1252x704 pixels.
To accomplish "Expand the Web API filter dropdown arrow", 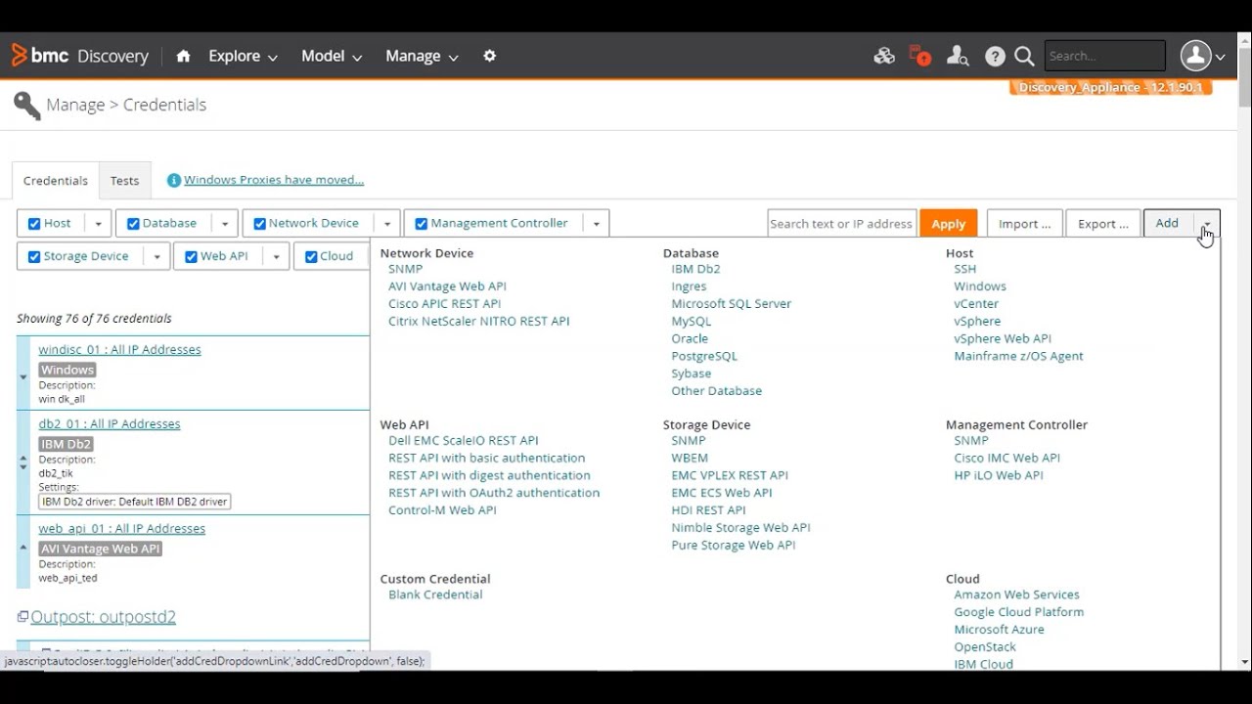I will pyautogui.click(x=276, y=257).
